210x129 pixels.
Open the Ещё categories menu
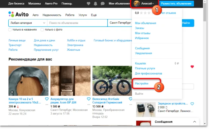click(94, 15)
